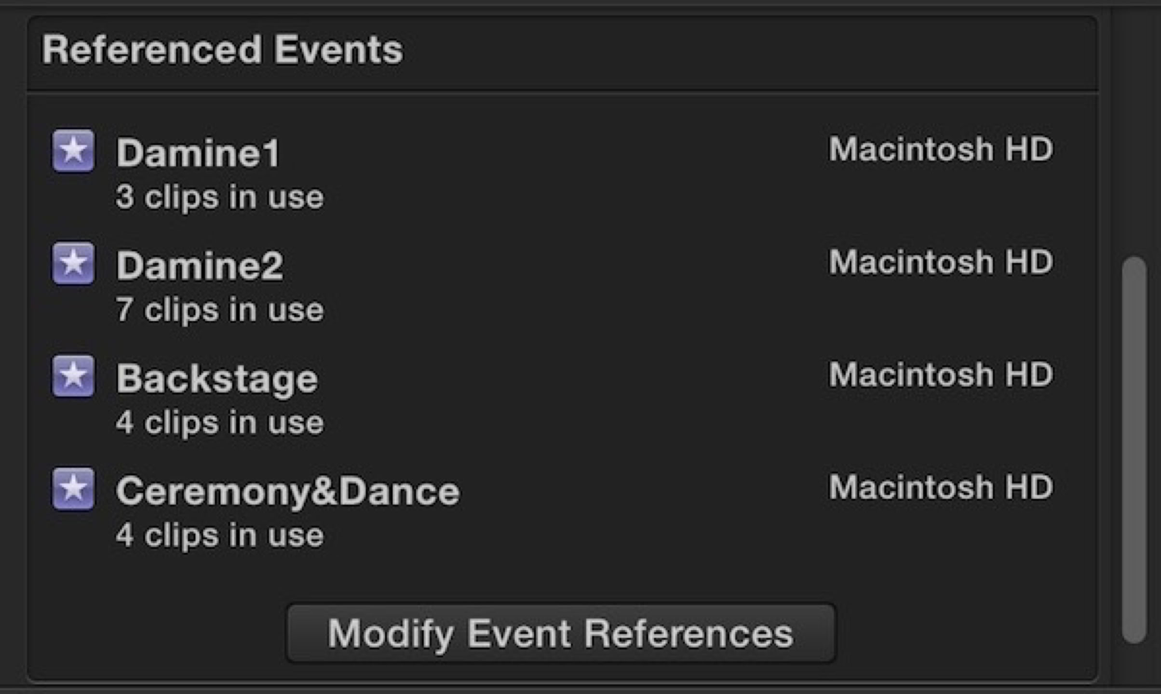Select the Damine1 event name
Image resolution: width=1161 pixels, height=694 pixels.
tap(198, 152)
